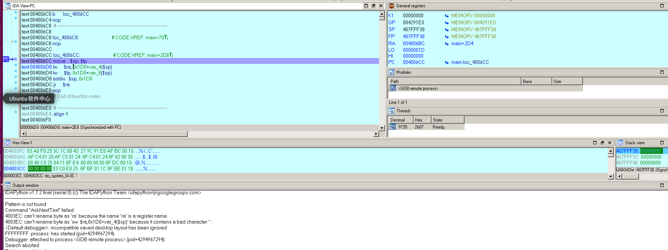Click jump arrow beside PC register value
The image size is (668, 250).
447,62
